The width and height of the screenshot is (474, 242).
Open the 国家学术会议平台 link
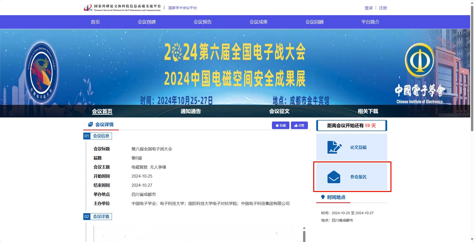point(183,8)
